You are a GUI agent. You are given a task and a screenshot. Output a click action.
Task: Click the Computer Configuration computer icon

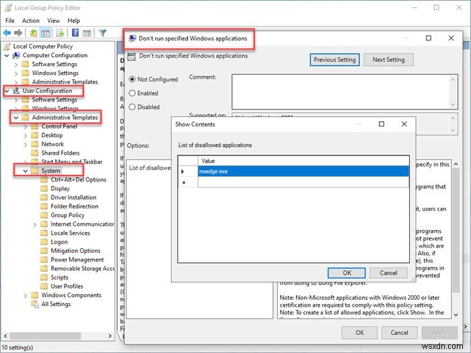[16, 55]
